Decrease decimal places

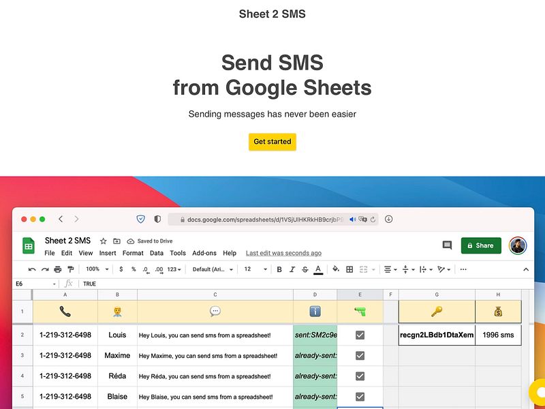pos(146,270)
